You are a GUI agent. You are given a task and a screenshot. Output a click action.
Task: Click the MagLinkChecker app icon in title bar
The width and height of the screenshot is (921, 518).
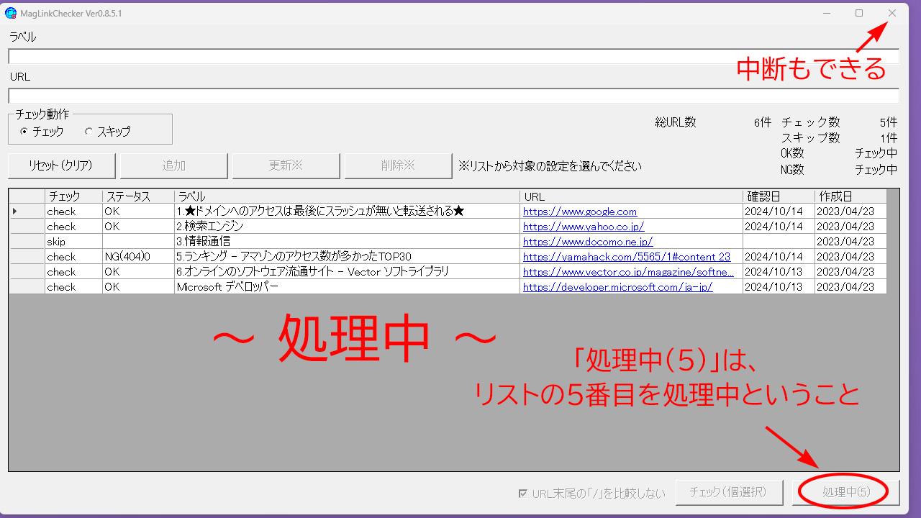[11, 13]
